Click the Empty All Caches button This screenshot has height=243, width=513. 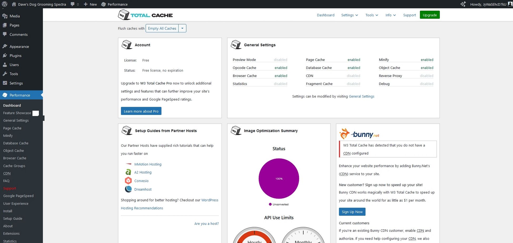tap(162, 28)
